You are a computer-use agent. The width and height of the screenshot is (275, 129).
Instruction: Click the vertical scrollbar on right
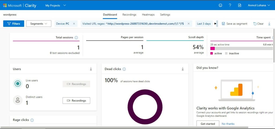(274, 46)
